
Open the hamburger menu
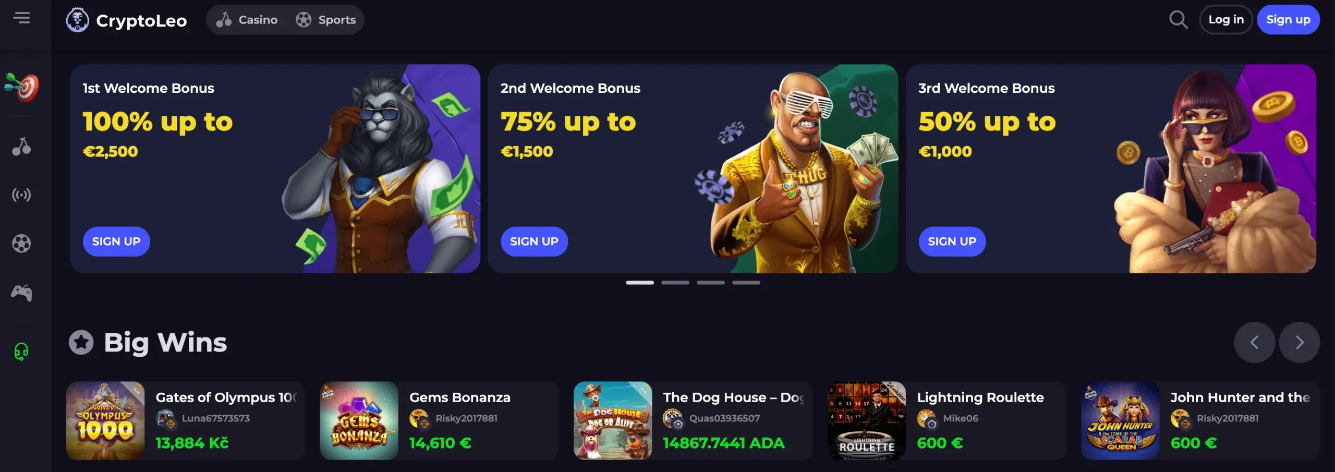pos(21,18)
